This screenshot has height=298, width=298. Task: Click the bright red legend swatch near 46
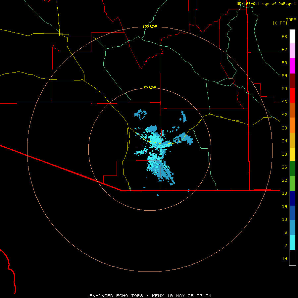click(x=292, y=95)
